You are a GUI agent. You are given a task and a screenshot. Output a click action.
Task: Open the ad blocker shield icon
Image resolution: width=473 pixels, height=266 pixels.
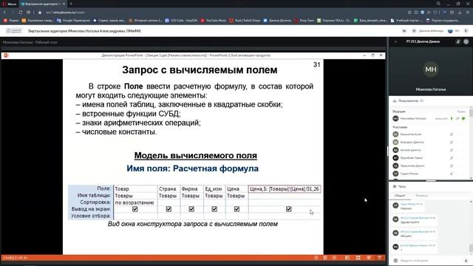[x=422, y=13]
